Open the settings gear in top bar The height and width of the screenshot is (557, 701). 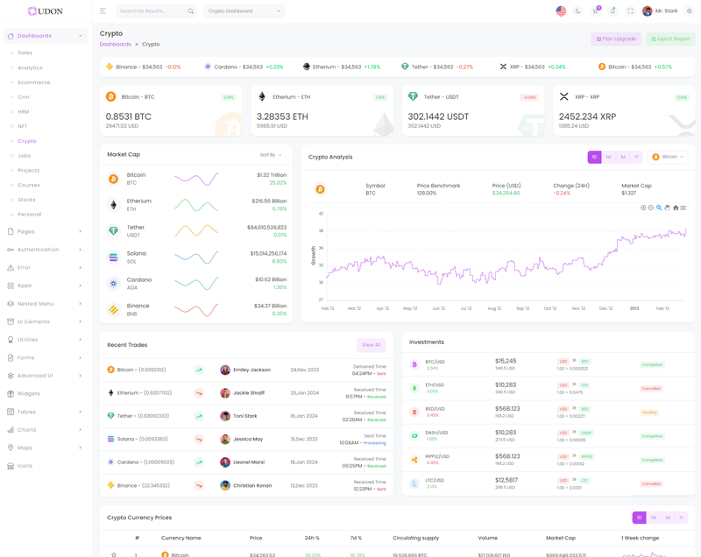[x=690, y=11]
